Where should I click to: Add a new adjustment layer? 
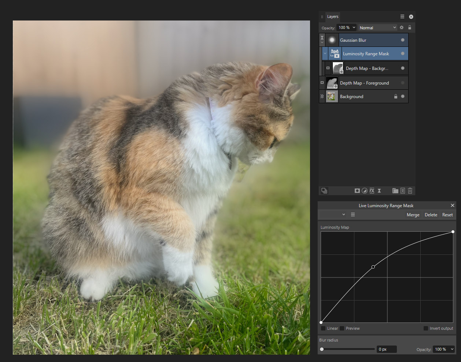(365, 190)
